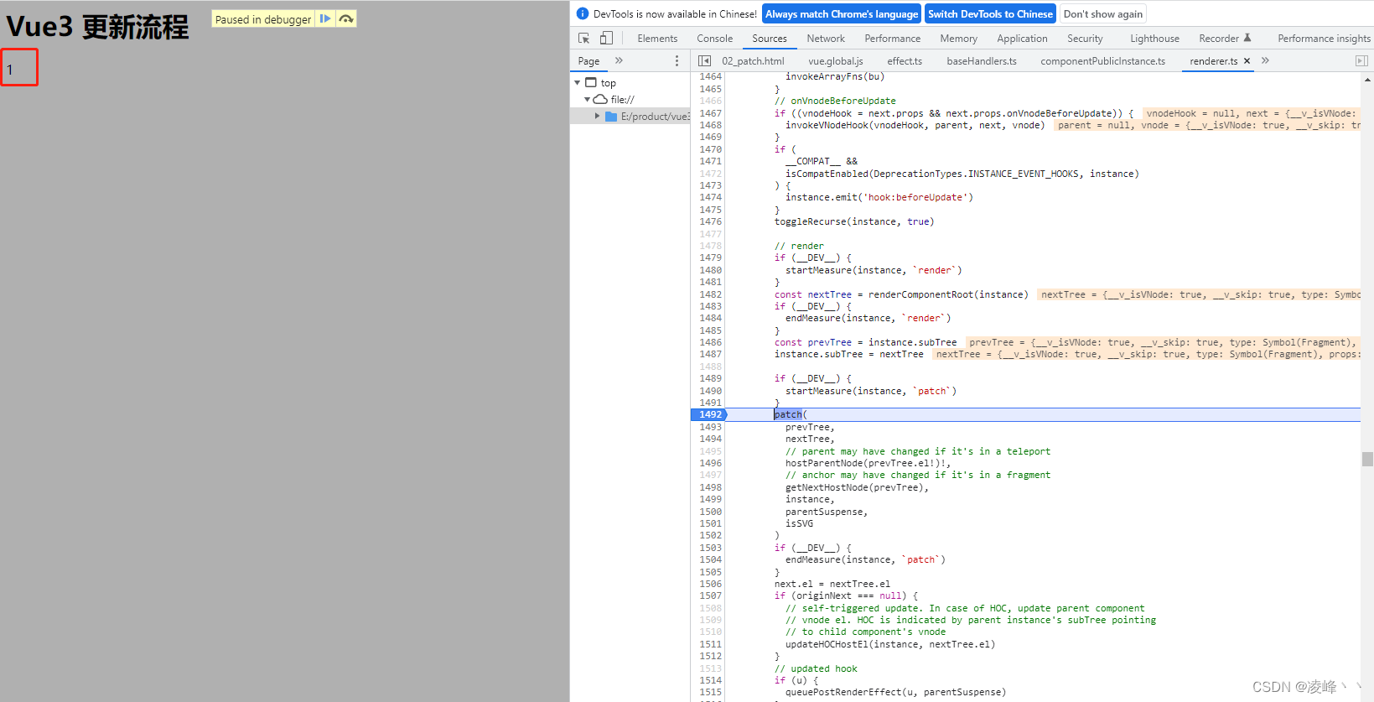This screenshot has width=1374, height=702.
Task: Click queuePostRenderEffect(u, parentSuspense) code line
Action: click(896, 692)
